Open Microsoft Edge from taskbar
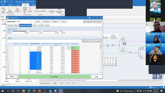The image size is (165, 93). [29, 91]
